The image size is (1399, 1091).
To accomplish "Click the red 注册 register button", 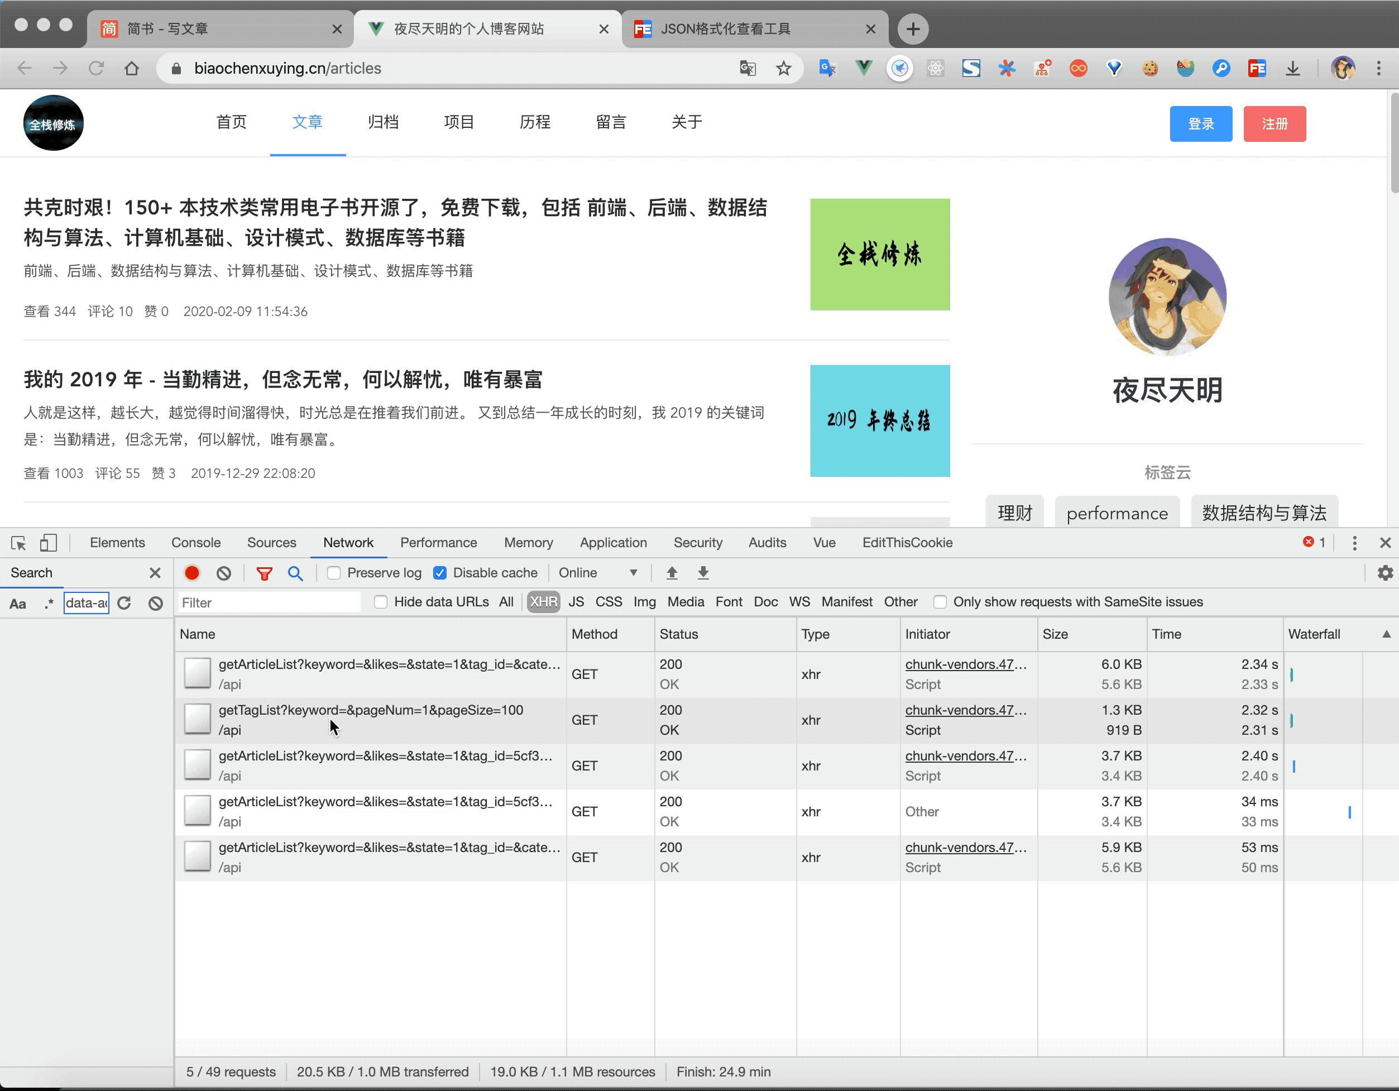I will (x=1274, y=123).
